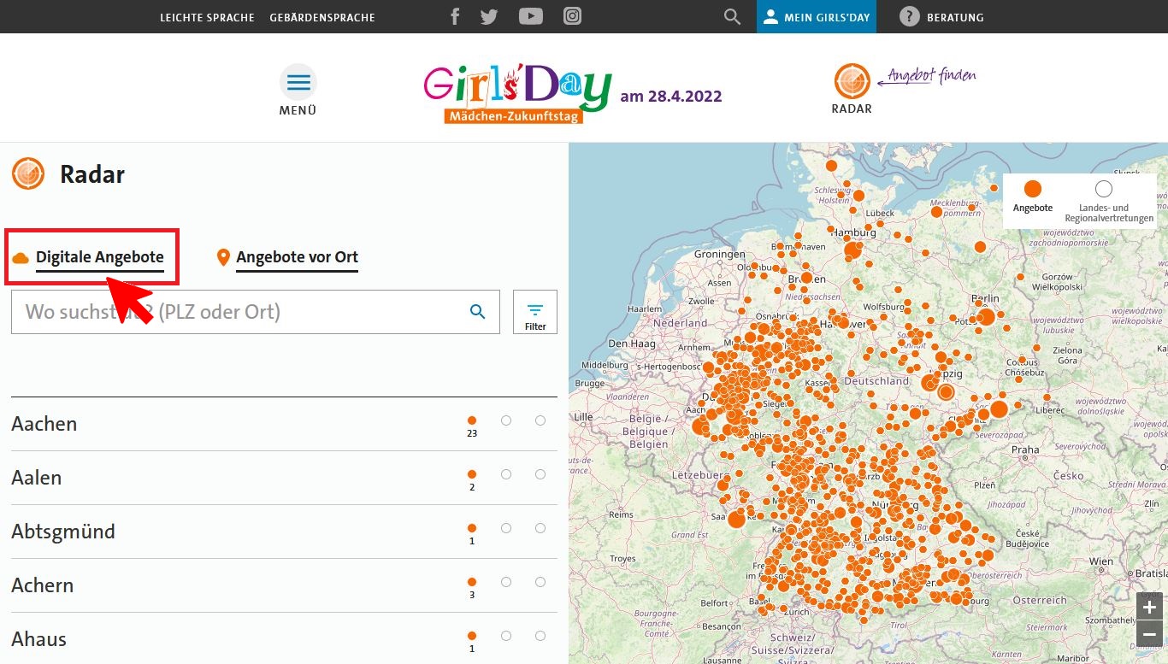This screenshot has width=1168, height=664.
Task: Zoom in on the map
Action: (x=1149, y=608)
